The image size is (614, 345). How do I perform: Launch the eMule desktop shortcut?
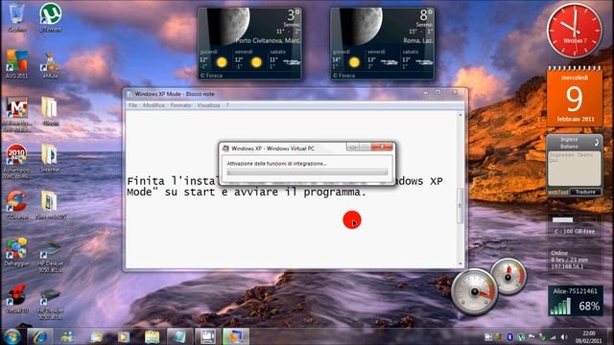coord(50,65)
